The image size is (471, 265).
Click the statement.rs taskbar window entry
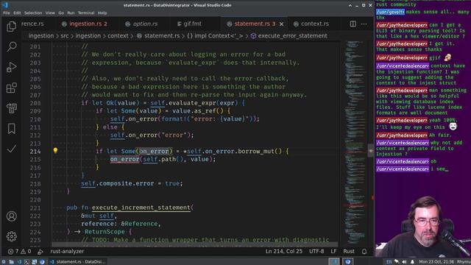point(77,262)
